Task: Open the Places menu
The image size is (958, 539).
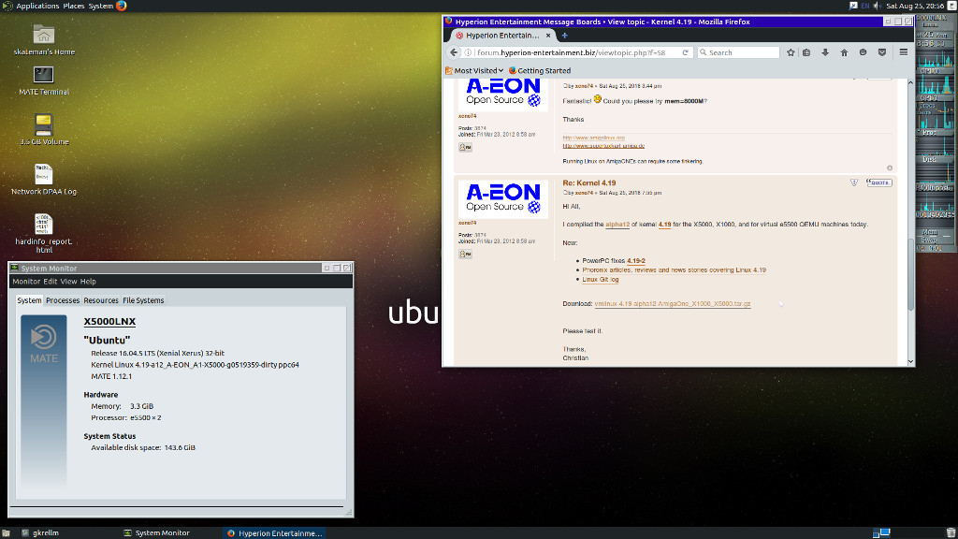Action: (x=73, y=7)
